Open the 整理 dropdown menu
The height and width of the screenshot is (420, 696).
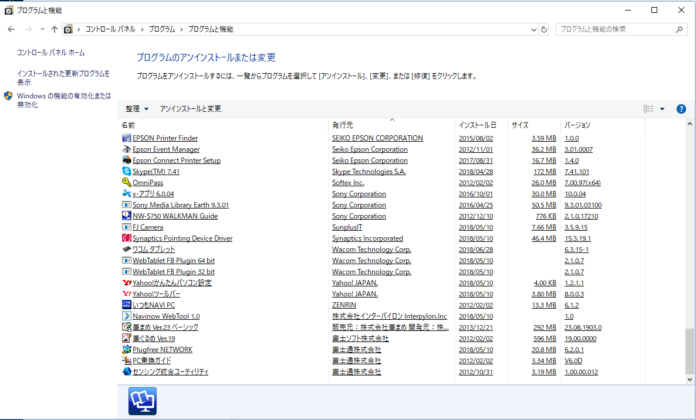point(137,109)
